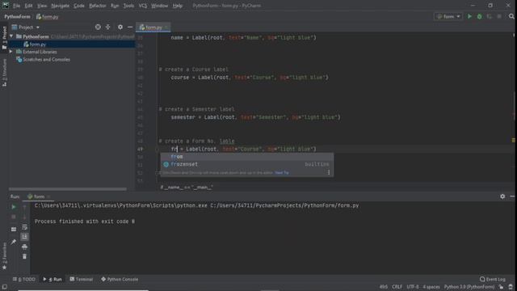
Task: Open Project panel settings gear
Action: pyautogui.click(x=120, y=27)
